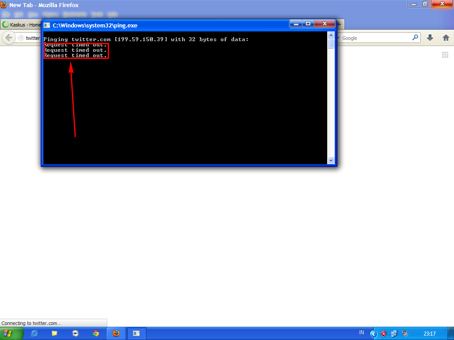Switch to Firefox taskbar button
This screenshot has height=340, width=454.
click(x=117, y=334)
